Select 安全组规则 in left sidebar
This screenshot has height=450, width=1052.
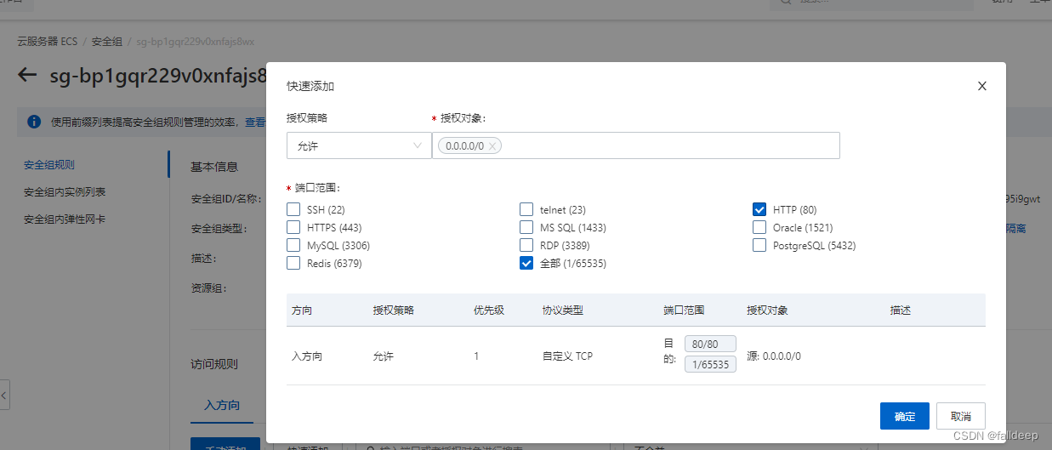49,165
